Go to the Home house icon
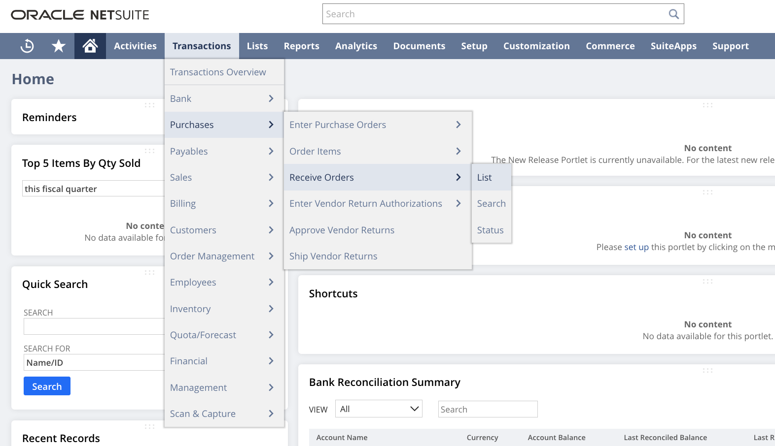This screenshot has width=775, height=446. pyautogui.click(x=90, y=46)
